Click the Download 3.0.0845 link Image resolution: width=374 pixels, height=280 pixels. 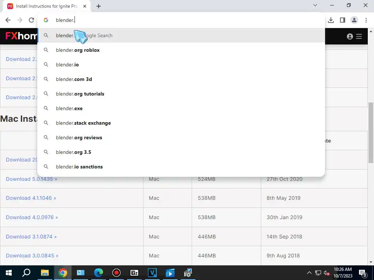[x=32, y=256]
